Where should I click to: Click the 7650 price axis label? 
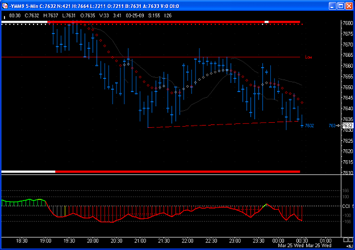348,87
